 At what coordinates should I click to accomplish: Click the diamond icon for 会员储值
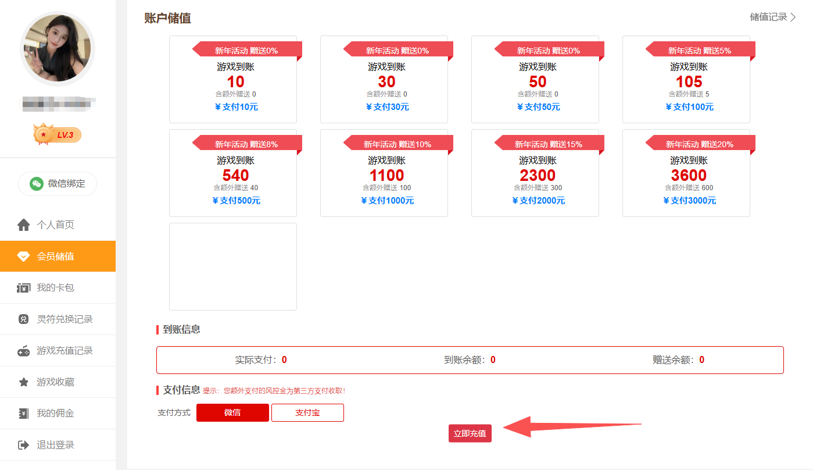coord(23,257)
